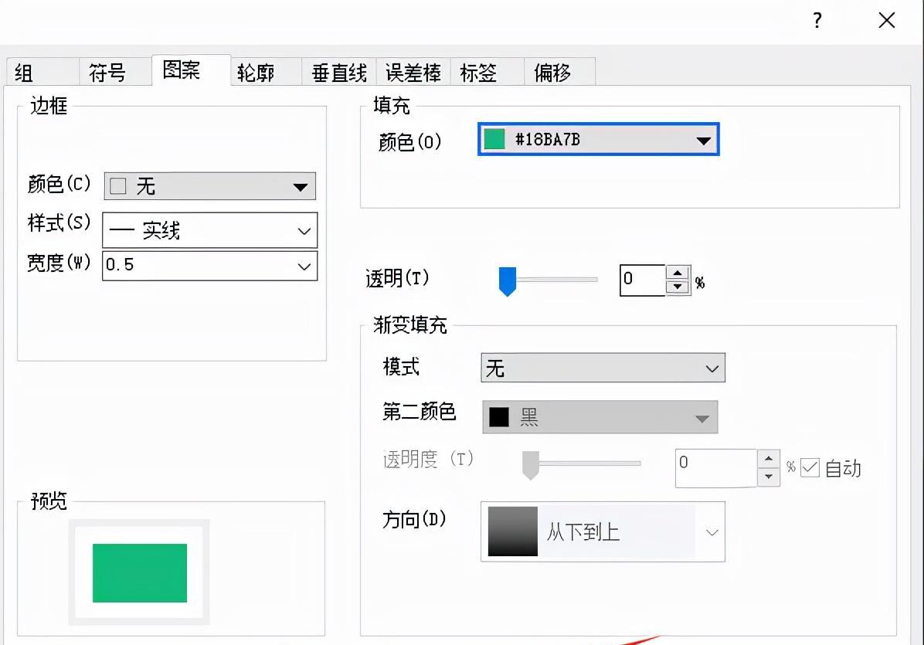Image resolution: width=924 pixels, height=645 pixels.
Task: Open the 垂直线 tab
Action: (339, 73)
